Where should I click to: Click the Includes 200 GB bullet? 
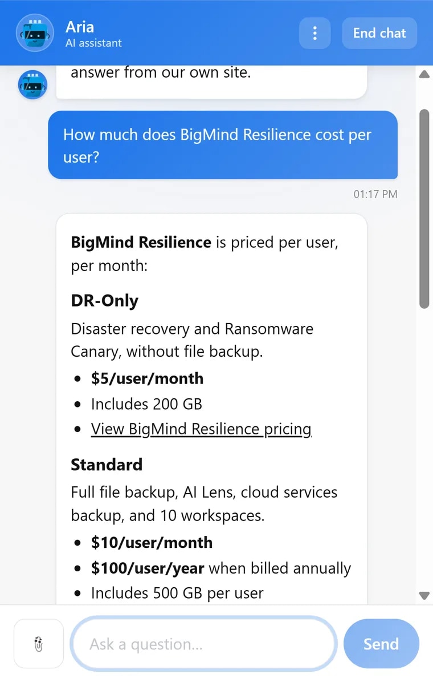pos(146,404)
